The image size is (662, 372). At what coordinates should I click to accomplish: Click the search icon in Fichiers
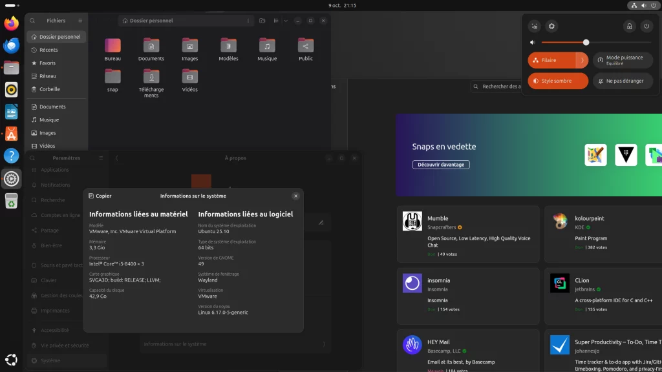(x=32, y=21)
